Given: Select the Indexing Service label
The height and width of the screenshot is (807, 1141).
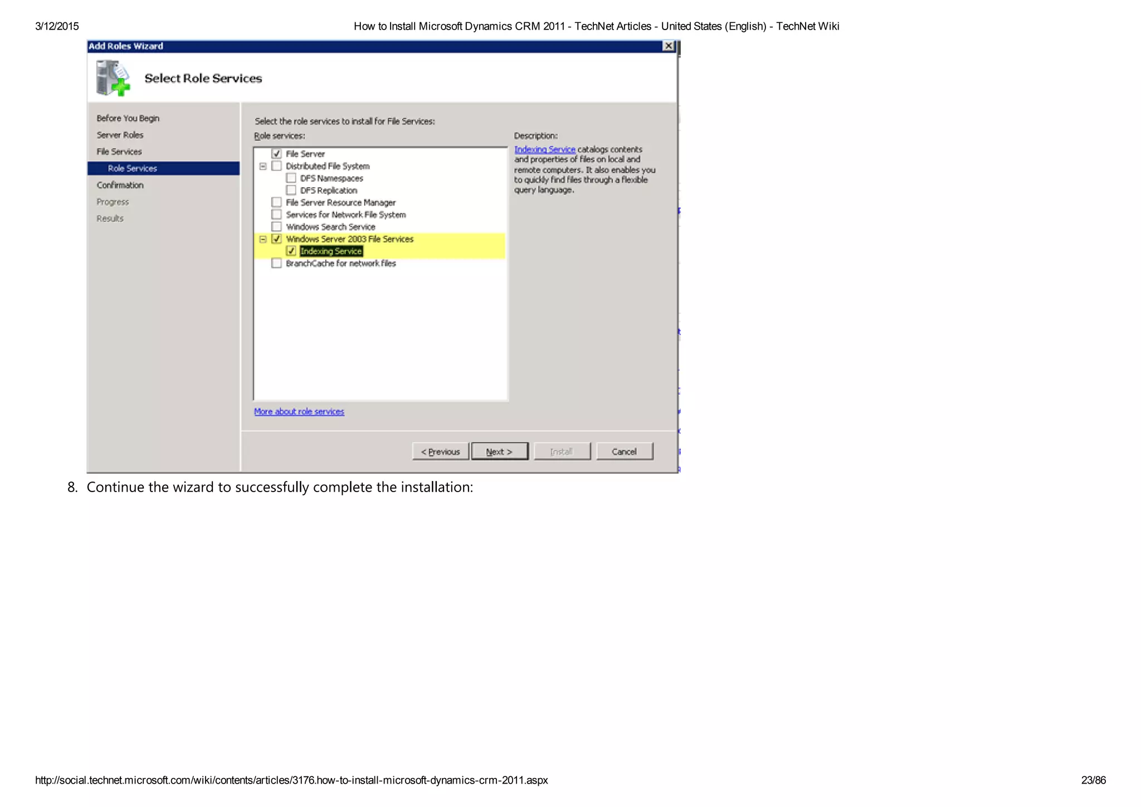Looking at the screenshot, I should (331, 251).
